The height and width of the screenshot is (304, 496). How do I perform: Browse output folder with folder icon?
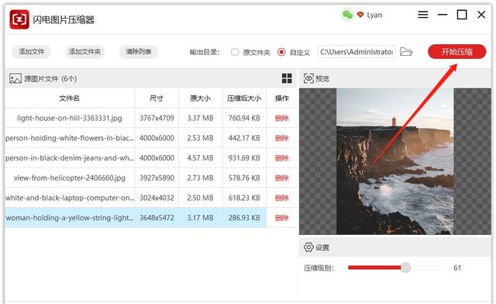click(406, 52)
